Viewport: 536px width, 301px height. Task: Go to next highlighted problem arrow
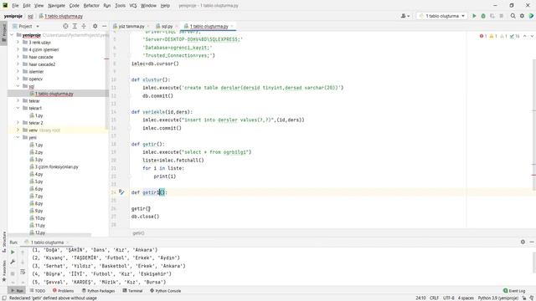[x=532, y=36]
